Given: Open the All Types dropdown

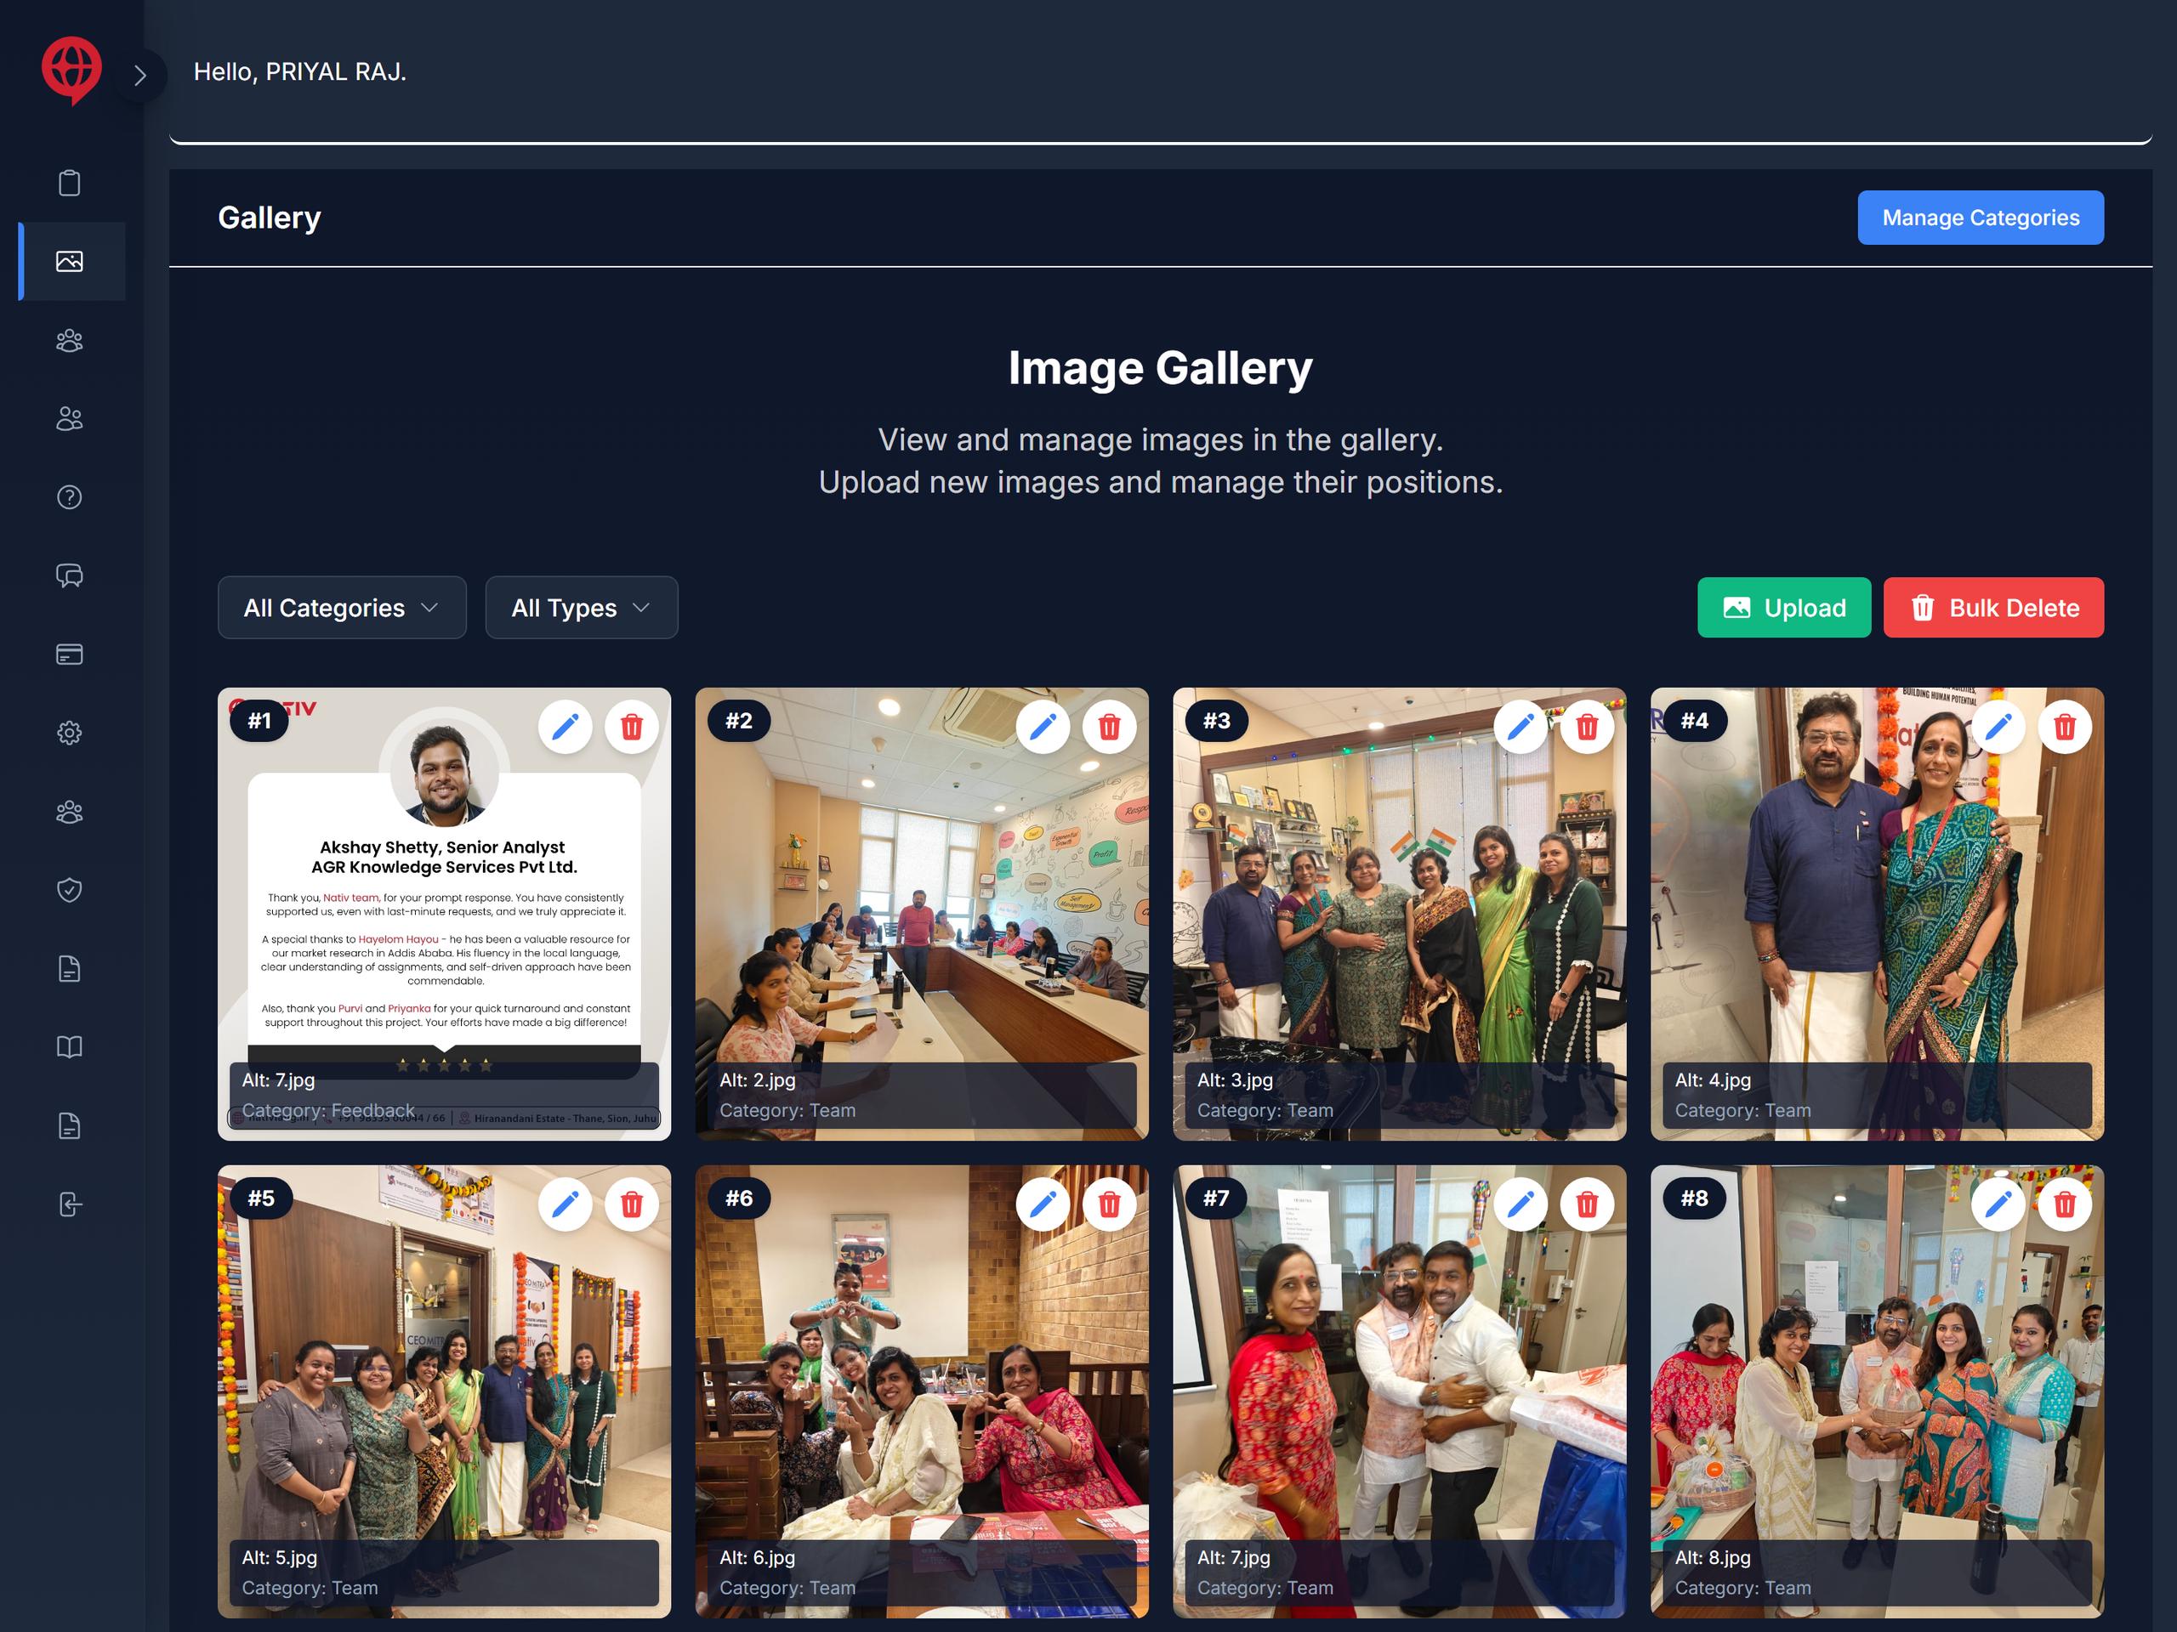Looking at the screenshot, I should click(581, 608).
